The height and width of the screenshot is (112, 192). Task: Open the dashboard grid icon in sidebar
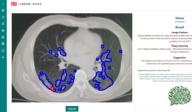(x=3, y=10)
